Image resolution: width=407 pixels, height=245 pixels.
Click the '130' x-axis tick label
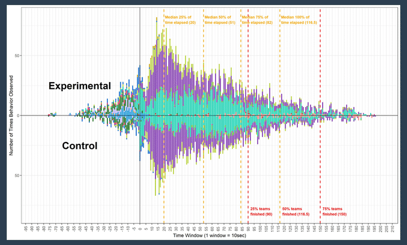[296, 229]
